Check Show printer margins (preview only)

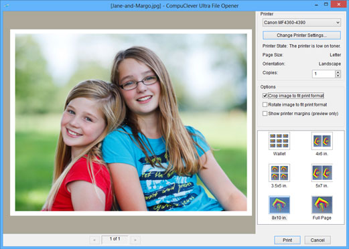[x=265, y=114]
